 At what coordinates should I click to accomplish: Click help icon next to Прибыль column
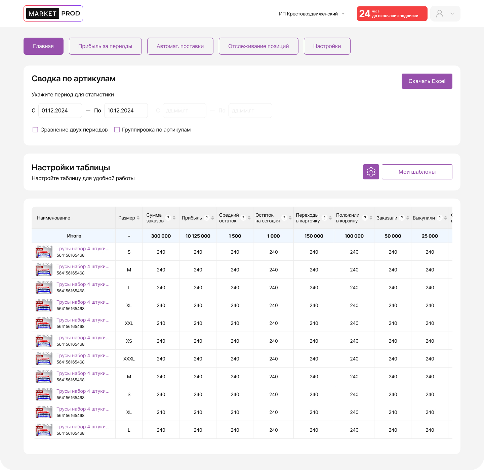coord(207,218)
